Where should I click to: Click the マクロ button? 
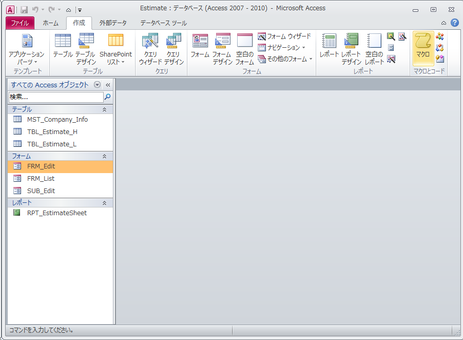423,48
